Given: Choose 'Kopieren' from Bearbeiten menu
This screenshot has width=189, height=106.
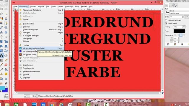Looking at the screenshot, I should pyautogui.click(x=41, y=27).
